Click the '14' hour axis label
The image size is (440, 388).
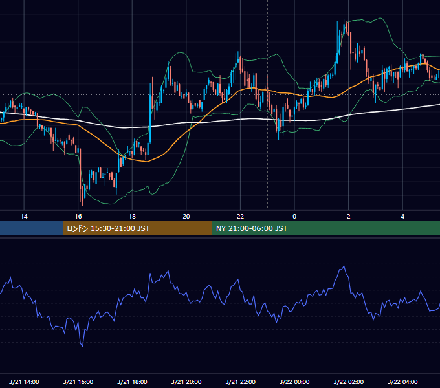pos(24,217)
